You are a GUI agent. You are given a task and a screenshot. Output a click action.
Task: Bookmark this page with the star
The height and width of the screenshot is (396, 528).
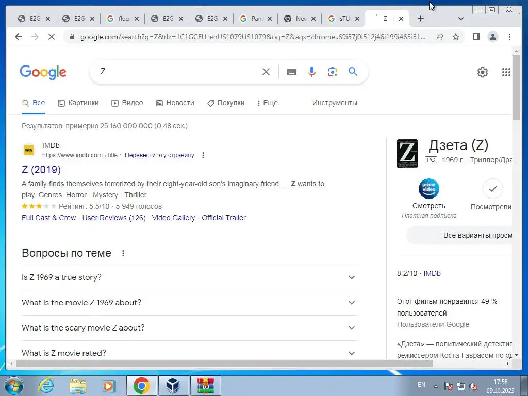click(x=456, y=37)
